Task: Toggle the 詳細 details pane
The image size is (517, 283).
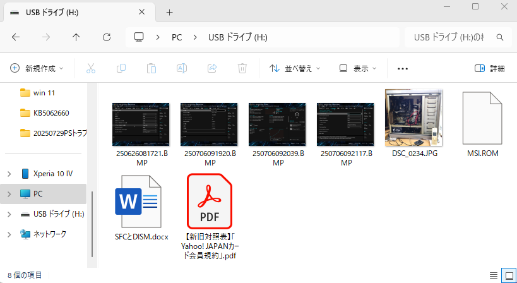Action: pyautogui.click(x=490, y=68)
